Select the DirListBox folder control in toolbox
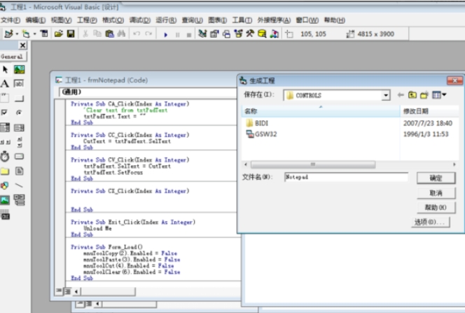 5,171
